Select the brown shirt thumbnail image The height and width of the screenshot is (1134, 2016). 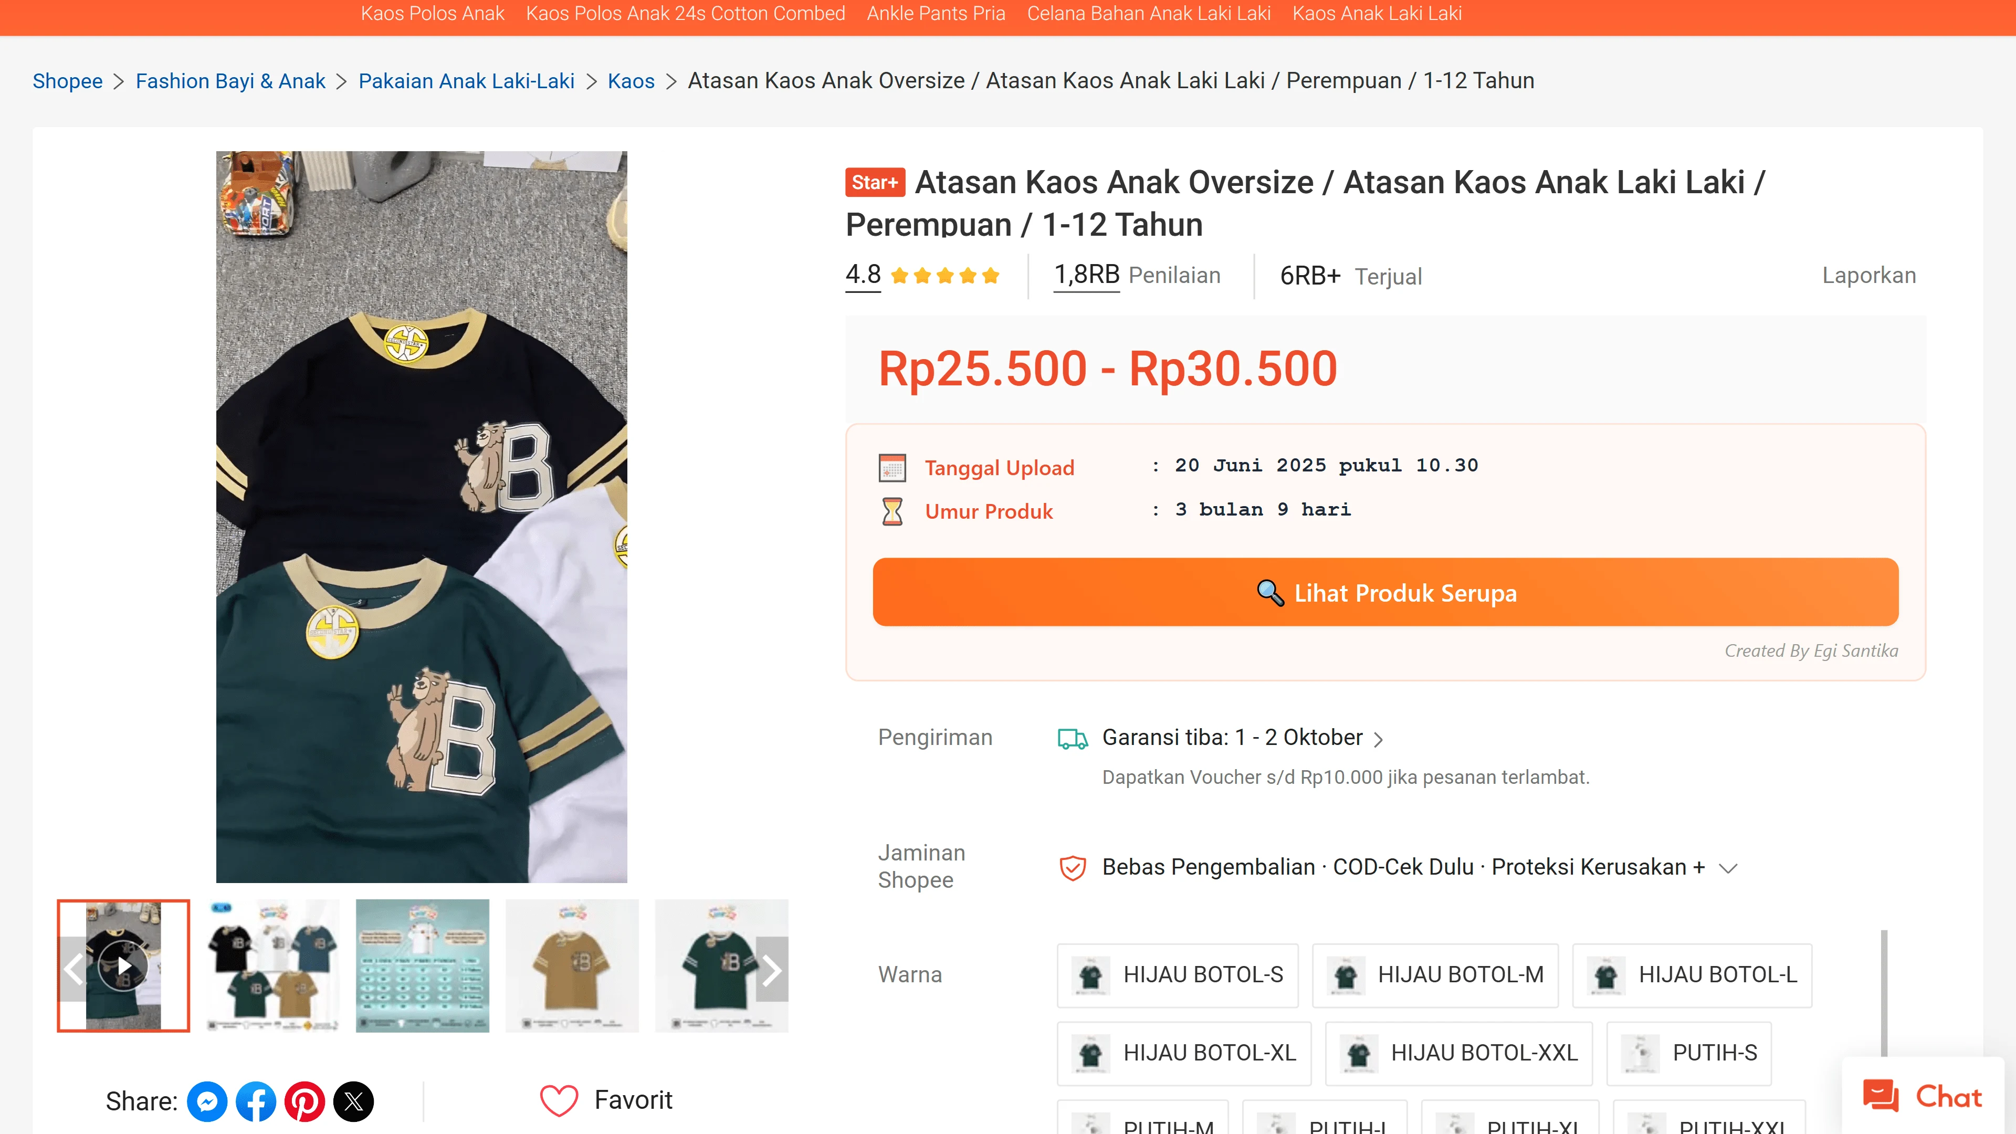572,967
